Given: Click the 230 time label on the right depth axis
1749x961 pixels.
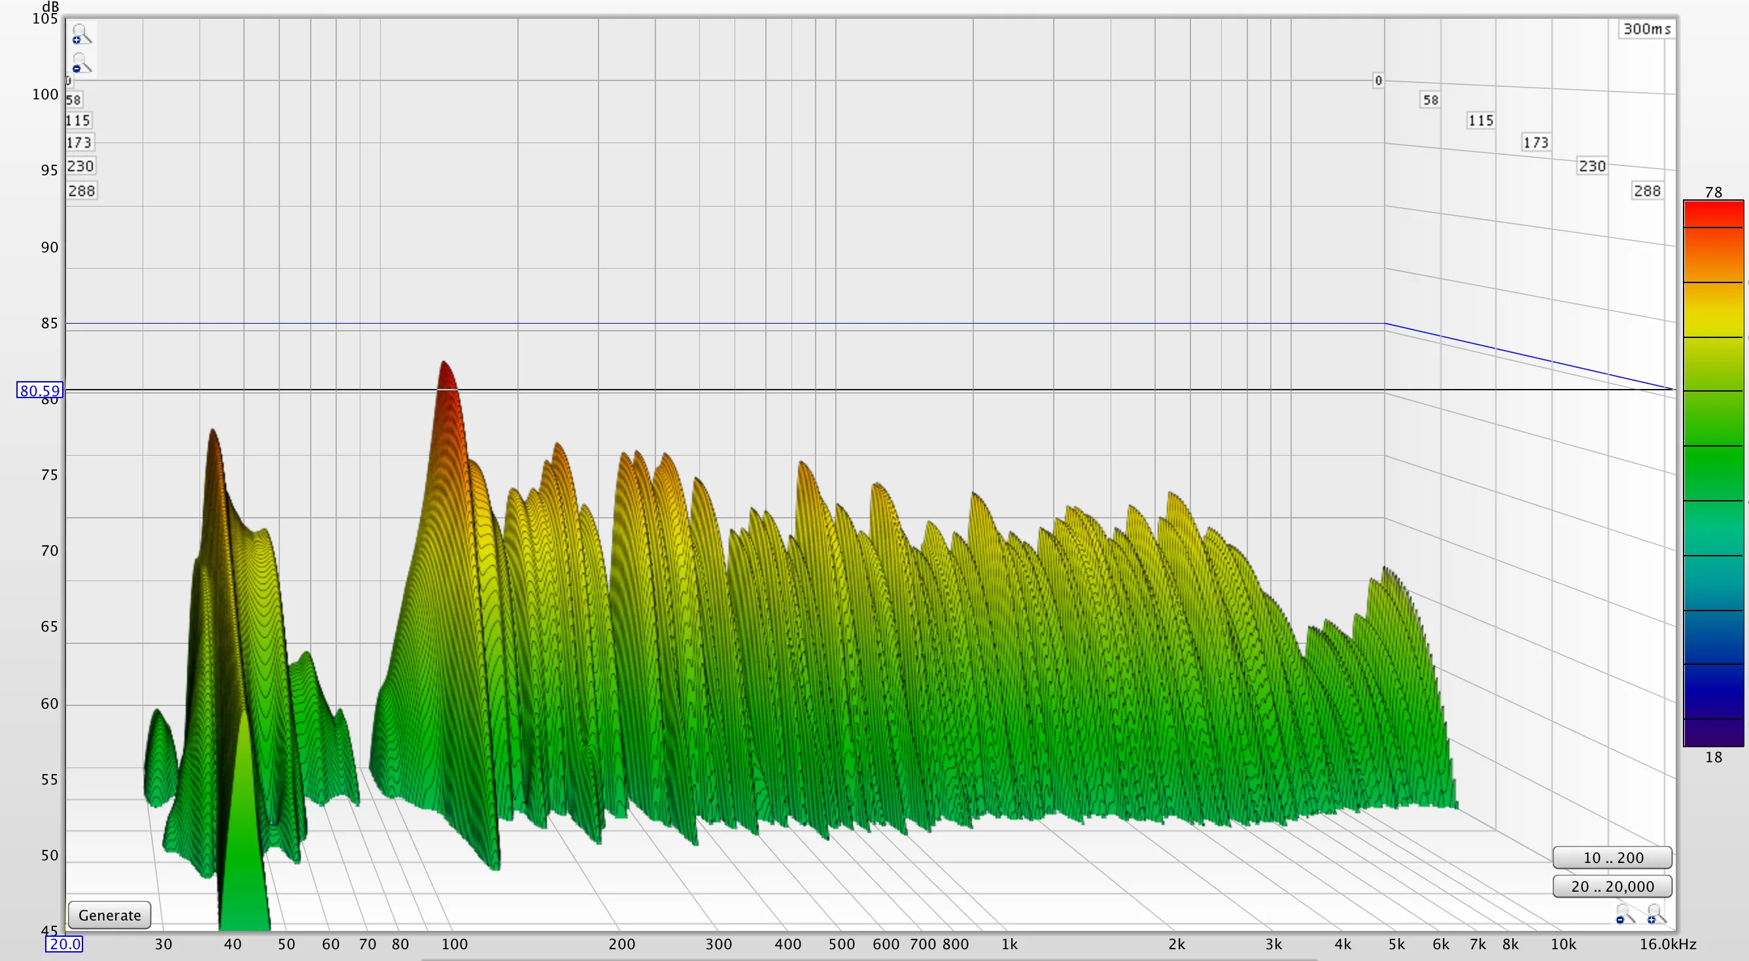Looking at the screenshot, I should click(1592, 165).
